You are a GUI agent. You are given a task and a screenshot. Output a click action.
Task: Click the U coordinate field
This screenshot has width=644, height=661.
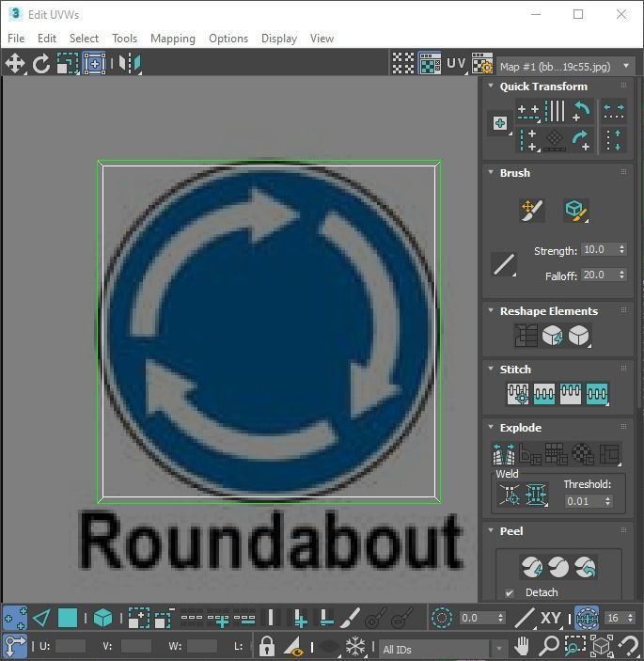coord(70,646)
